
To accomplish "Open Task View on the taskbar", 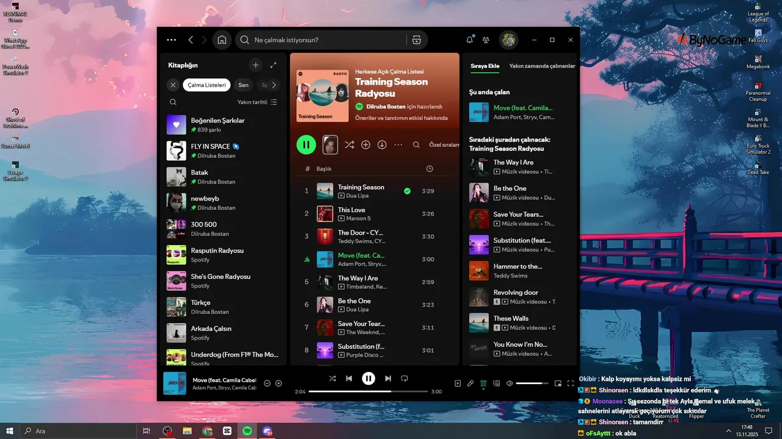I will (147, 431).
